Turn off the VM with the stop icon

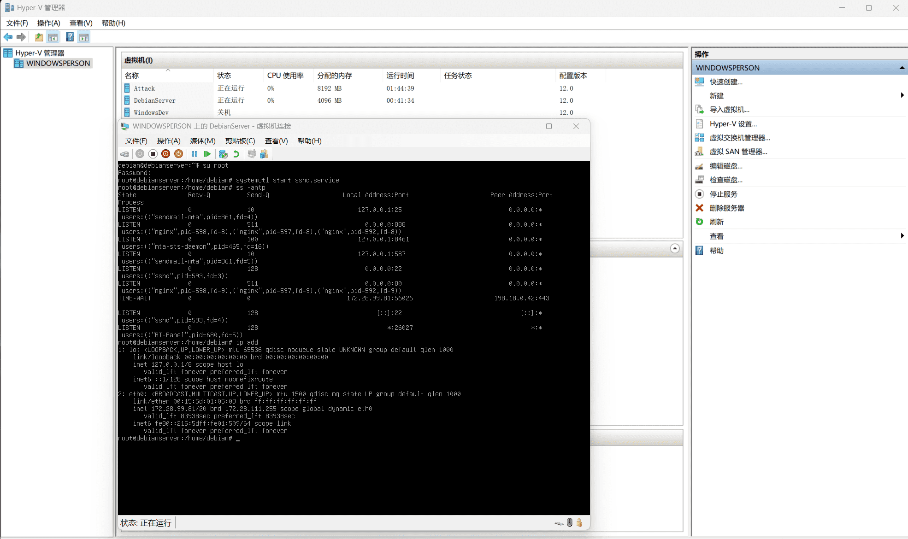click(153, 154)
